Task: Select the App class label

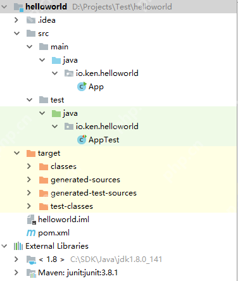Action: pos(96,87)
